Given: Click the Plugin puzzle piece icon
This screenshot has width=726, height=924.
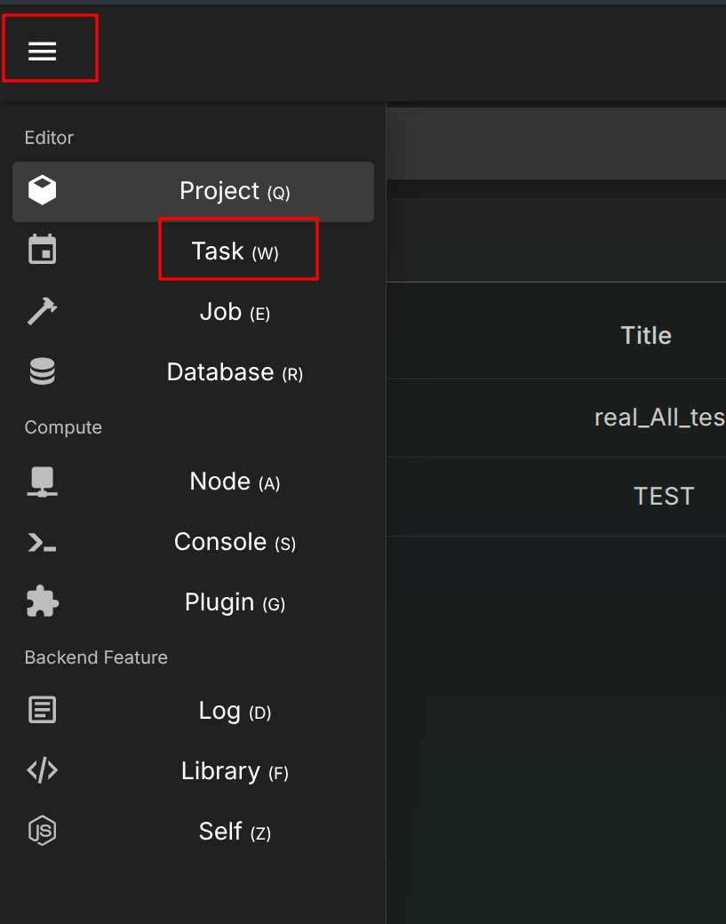Looking at the screenshot, I should click(43, 602).
